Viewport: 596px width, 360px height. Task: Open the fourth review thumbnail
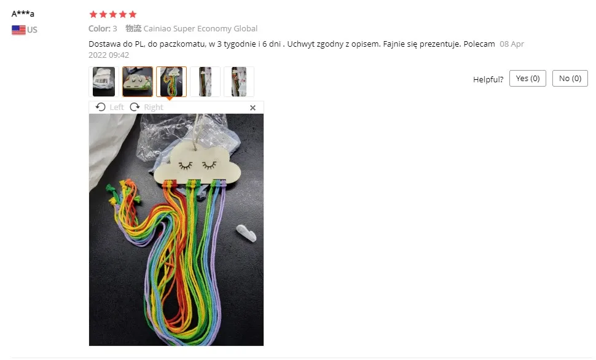[205, 82]
